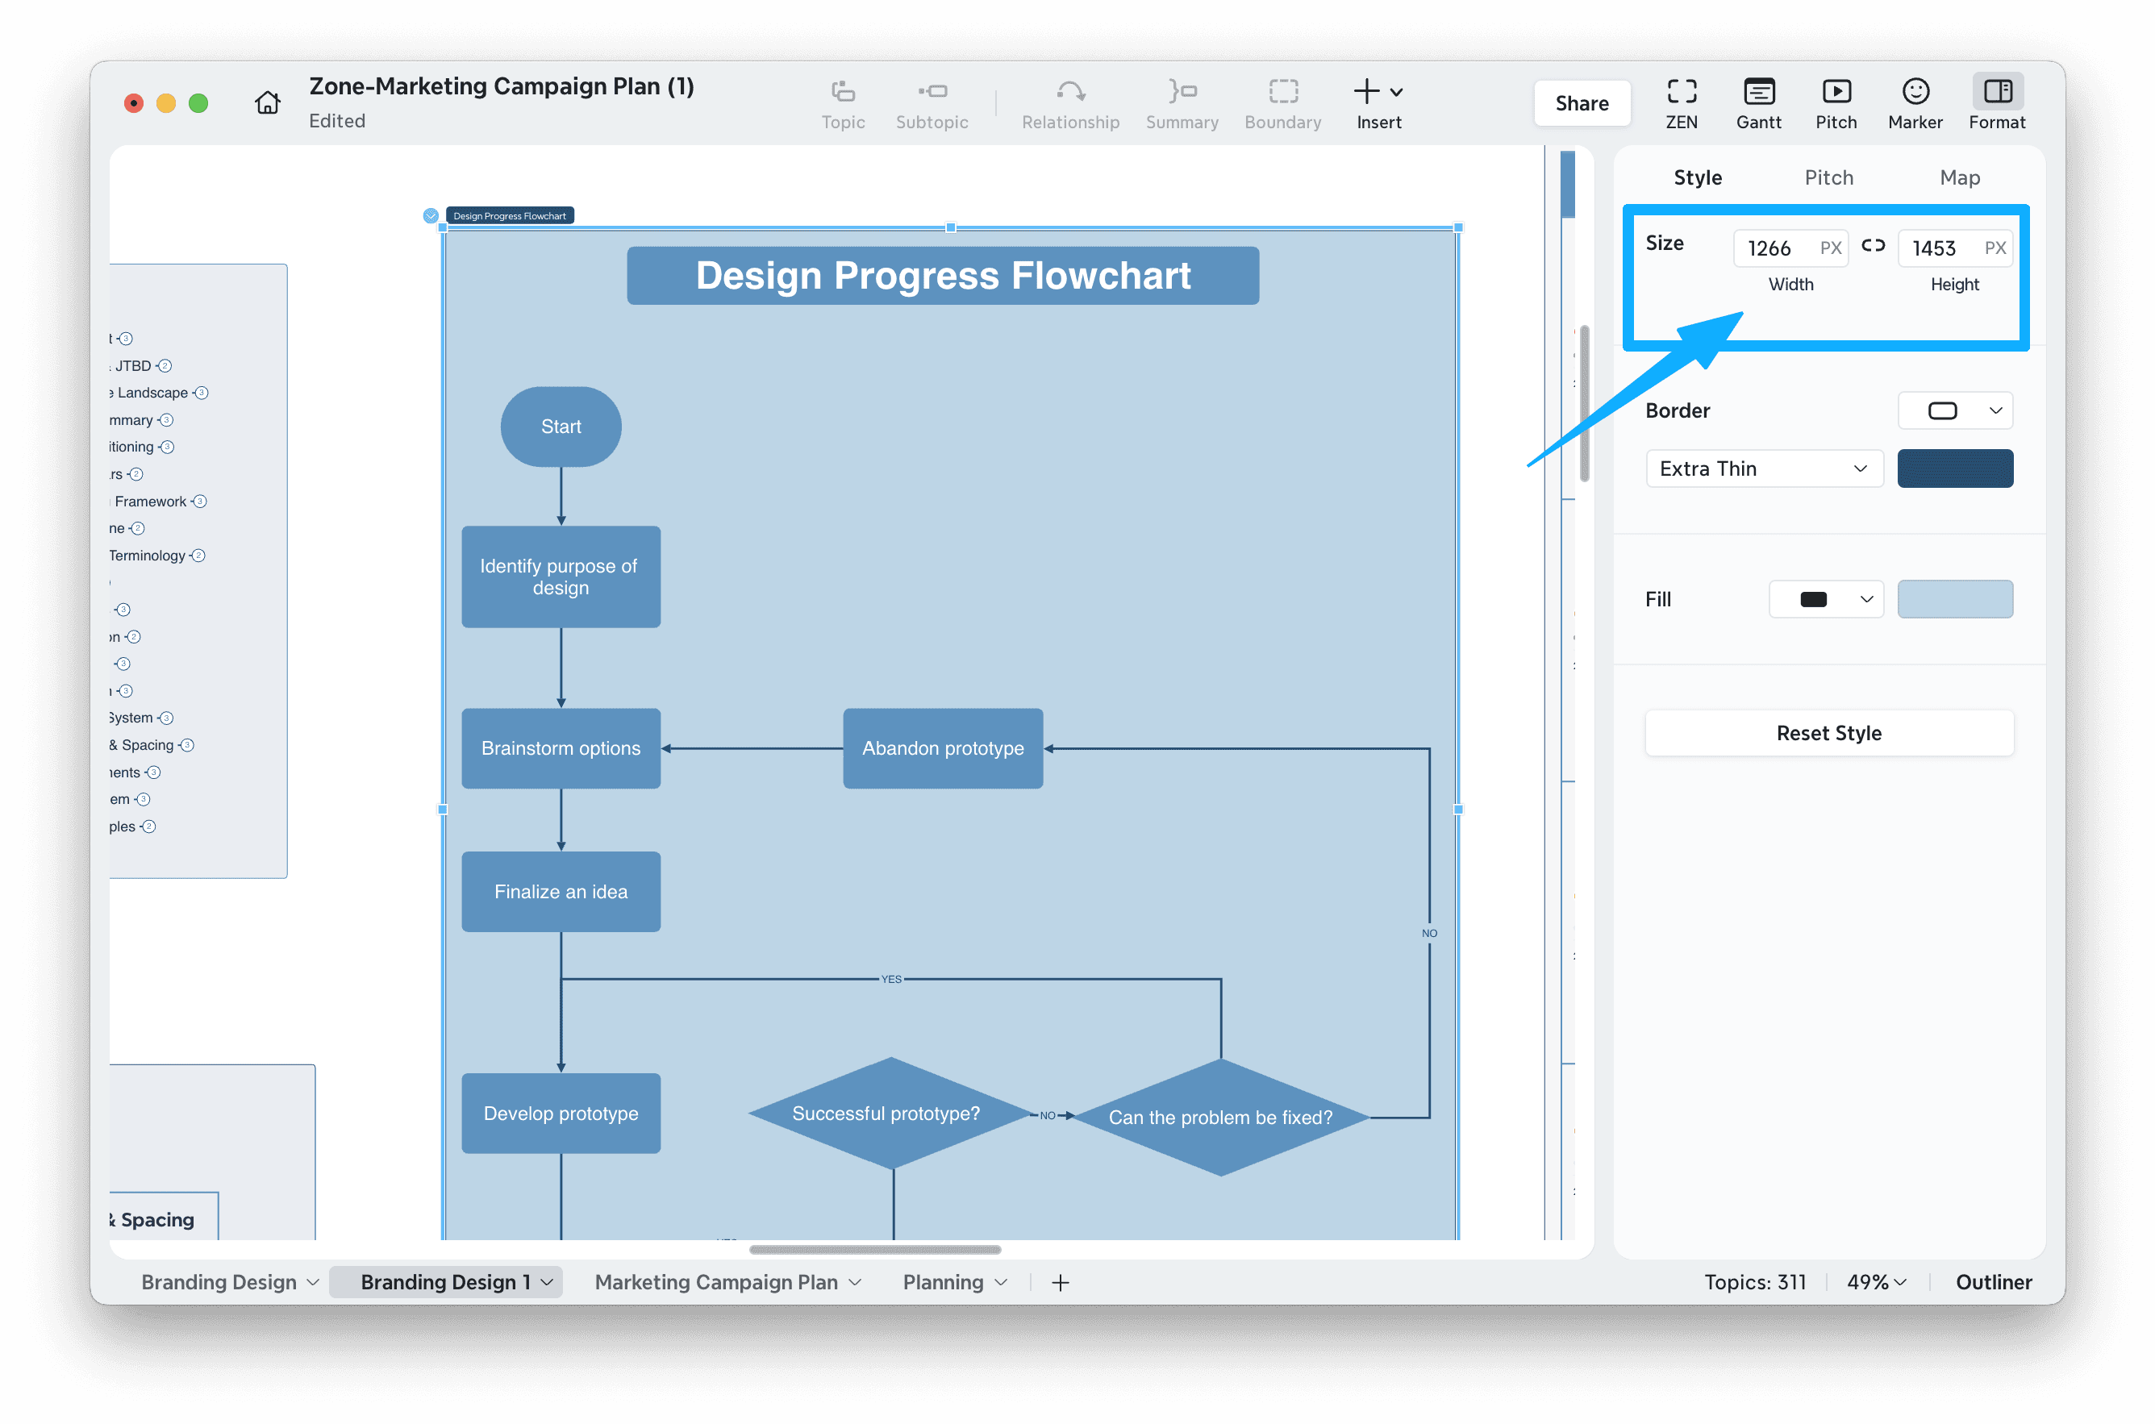Collapse the Terminology topic node
Viewport: 2155px width, 1424px height.
(x=199, y=556)
